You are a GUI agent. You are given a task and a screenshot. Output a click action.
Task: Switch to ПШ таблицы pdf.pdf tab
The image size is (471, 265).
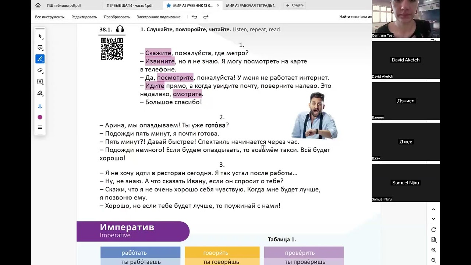[x=64, y=6]
